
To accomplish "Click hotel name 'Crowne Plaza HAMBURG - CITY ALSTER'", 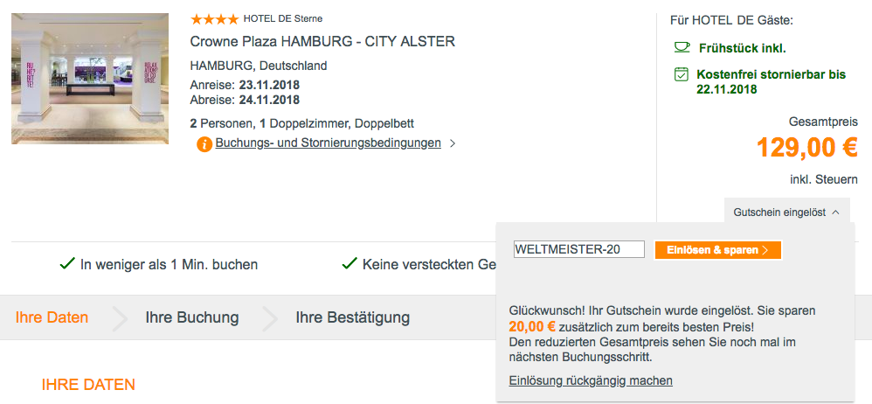I will 322,42.
